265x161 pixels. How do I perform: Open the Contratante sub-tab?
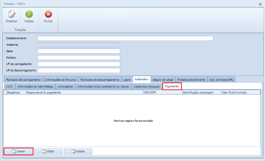coord(65,86)
